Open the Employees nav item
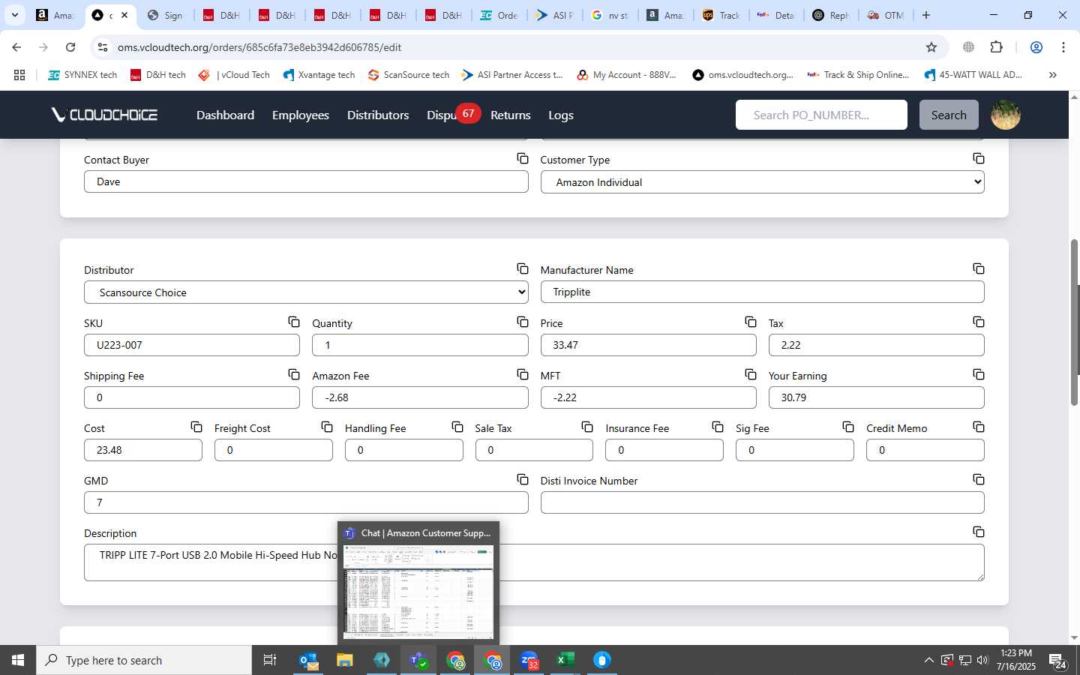 click(x=301, y=115)
